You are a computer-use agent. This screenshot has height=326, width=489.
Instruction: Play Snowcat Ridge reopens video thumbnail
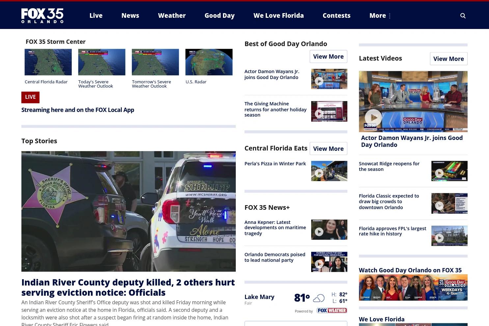coord(449,171)
